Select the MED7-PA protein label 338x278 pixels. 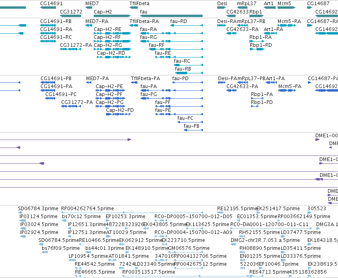98,78
